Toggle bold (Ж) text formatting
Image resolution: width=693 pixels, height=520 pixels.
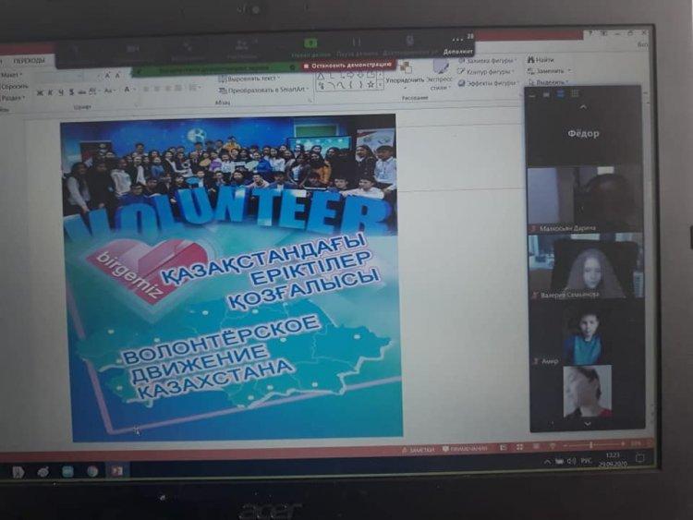(40, 92)
